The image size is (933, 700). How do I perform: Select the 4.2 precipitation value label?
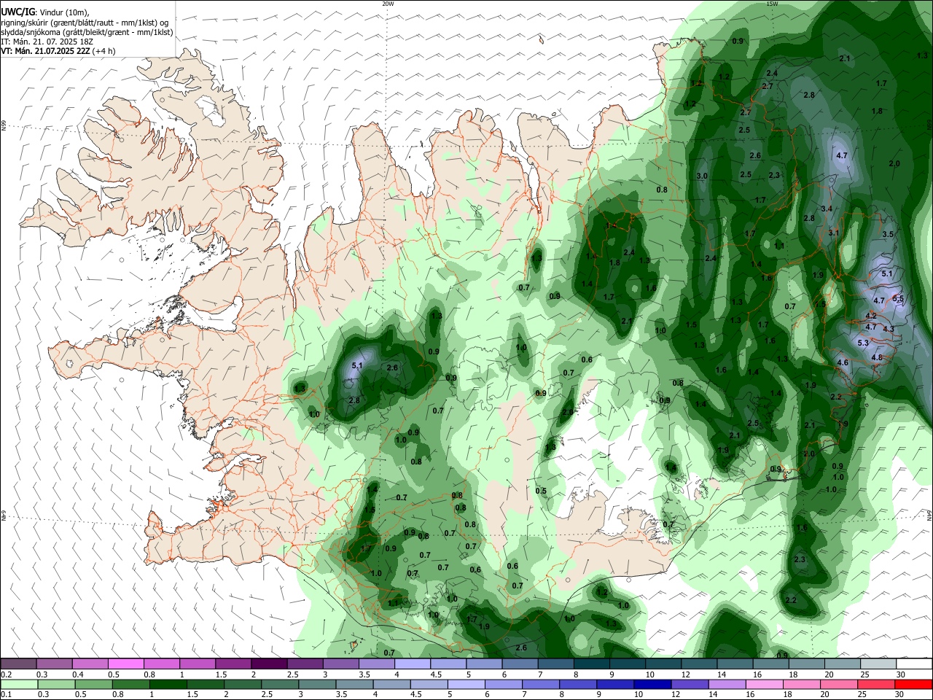[x=871, y=316]
